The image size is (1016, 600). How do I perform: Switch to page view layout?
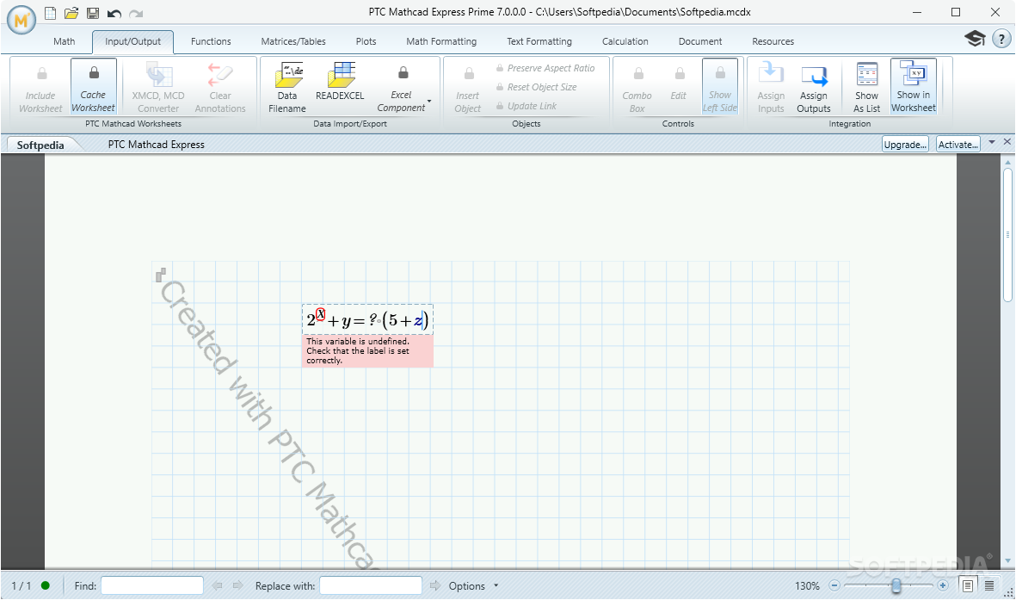pos(968,585)
